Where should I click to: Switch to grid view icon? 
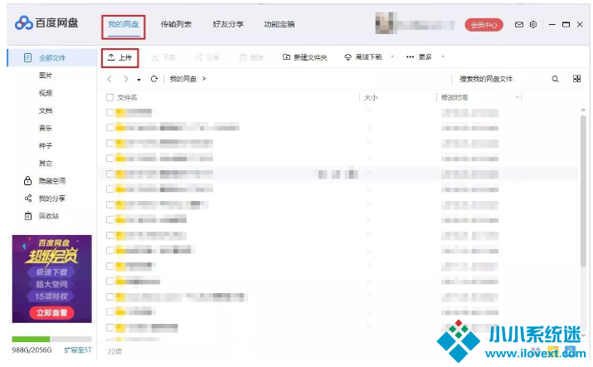coord(576,79)
